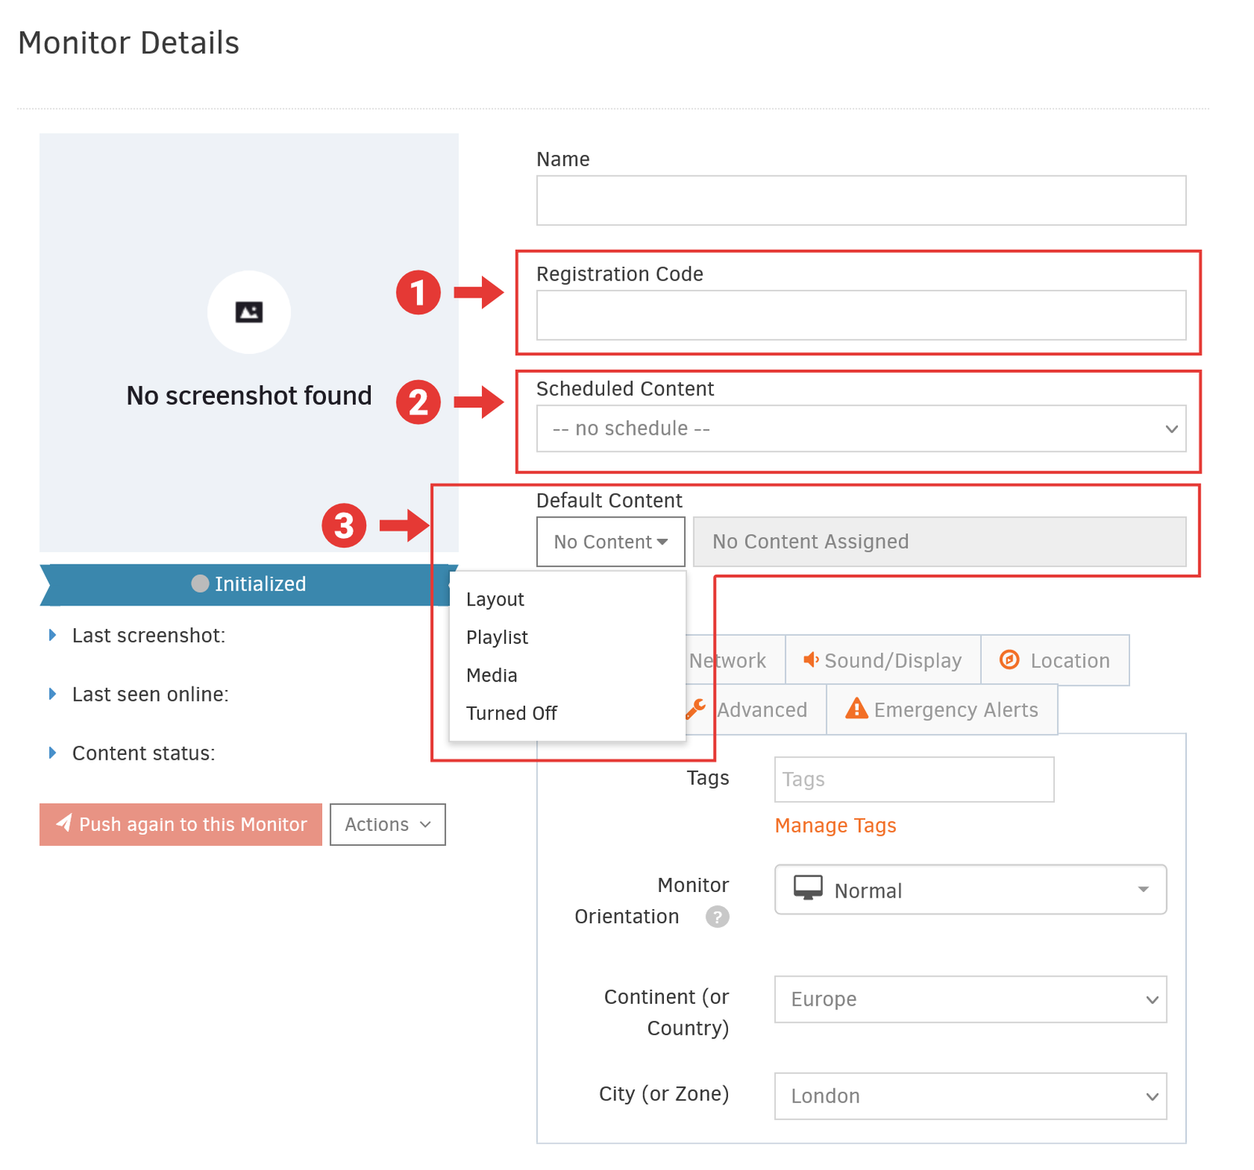The height and width of the screenshot is (1170, 1254).
Task: Click the Emergency Alerts warning triangle icon
Action: pos(857,709)
